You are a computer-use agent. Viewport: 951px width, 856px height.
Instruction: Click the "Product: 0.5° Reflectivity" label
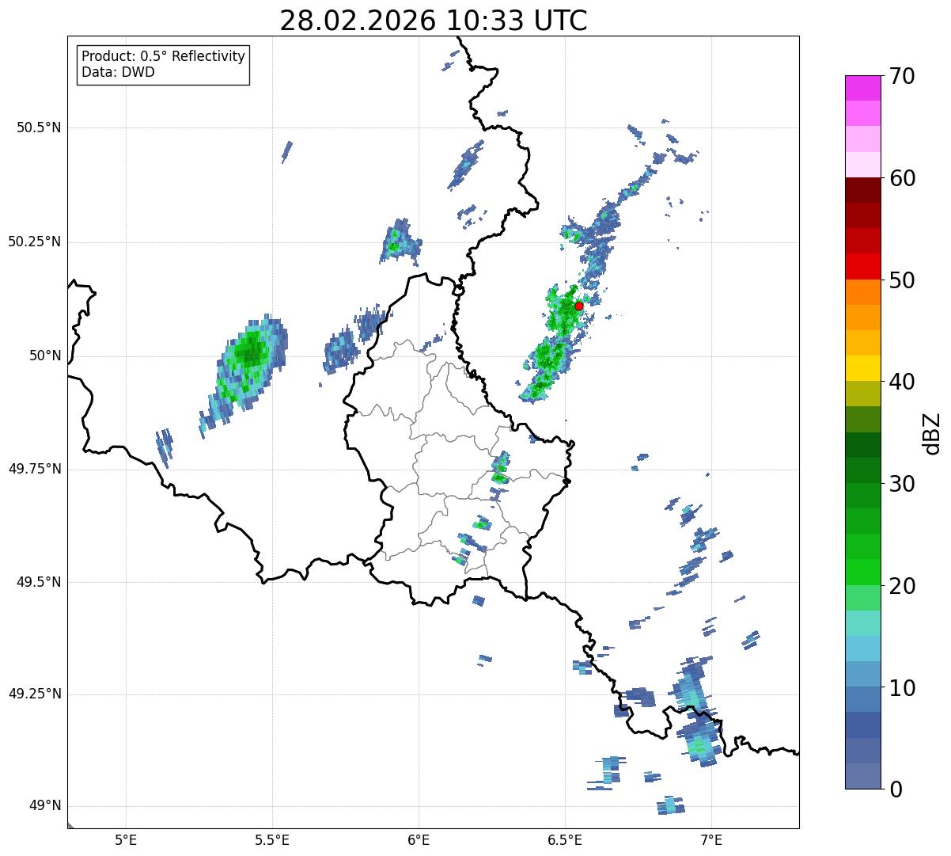pyautogui.click(x=163, y=57)
